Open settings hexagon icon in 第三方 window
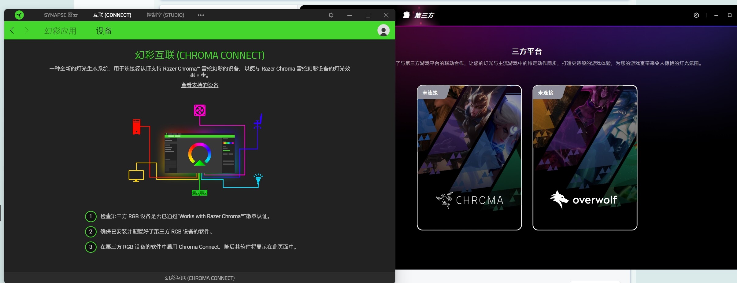The width and height of the screenshot is (737, 283). (696, 15)
